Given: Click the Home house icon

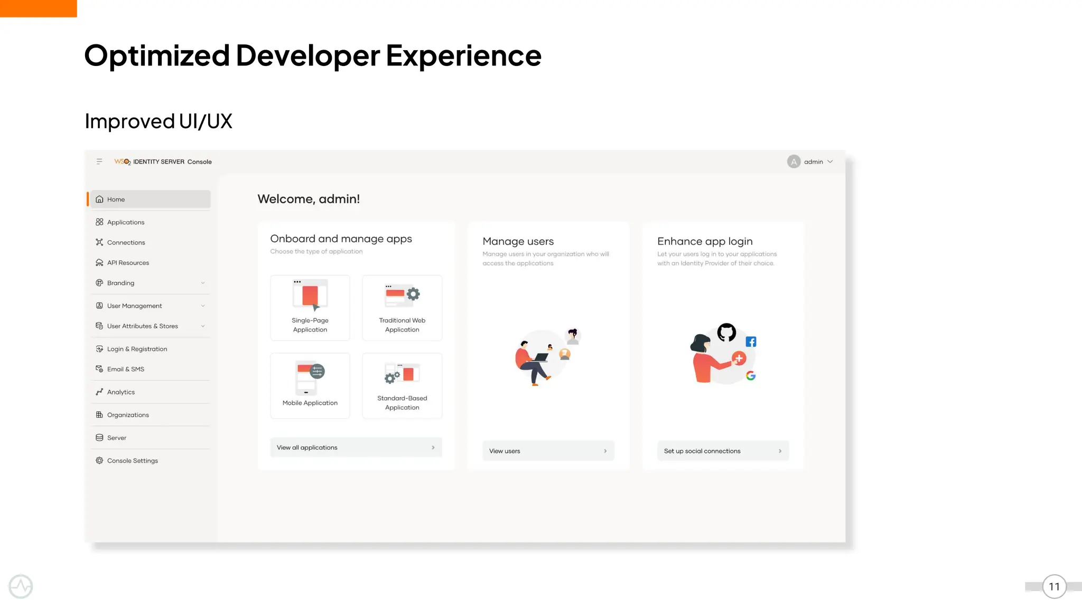Looking at the screenshot, I should 99,199.
